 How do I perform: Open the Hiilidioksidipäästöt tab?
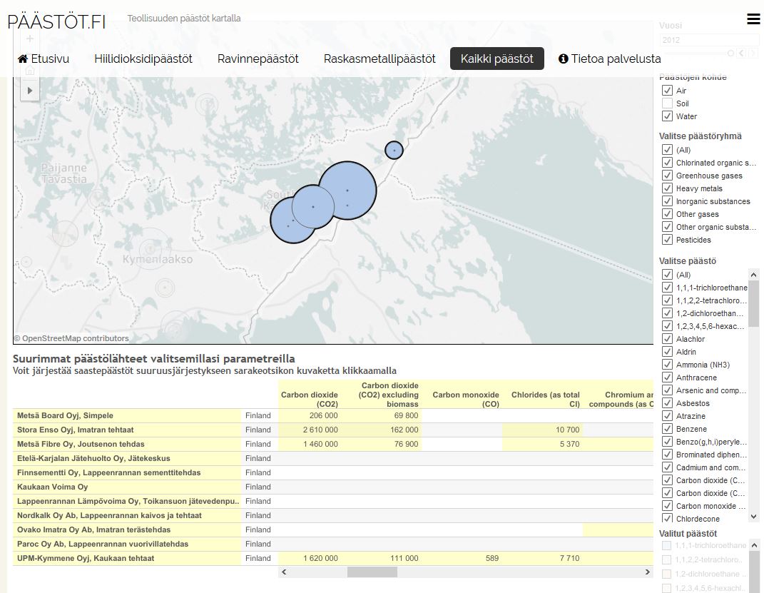tap(143, 59)
